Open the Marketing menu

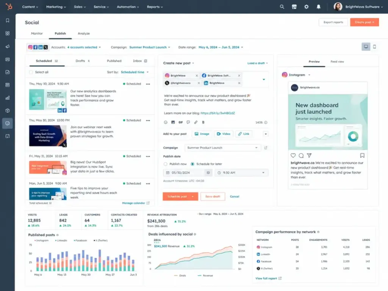(56, 7)
